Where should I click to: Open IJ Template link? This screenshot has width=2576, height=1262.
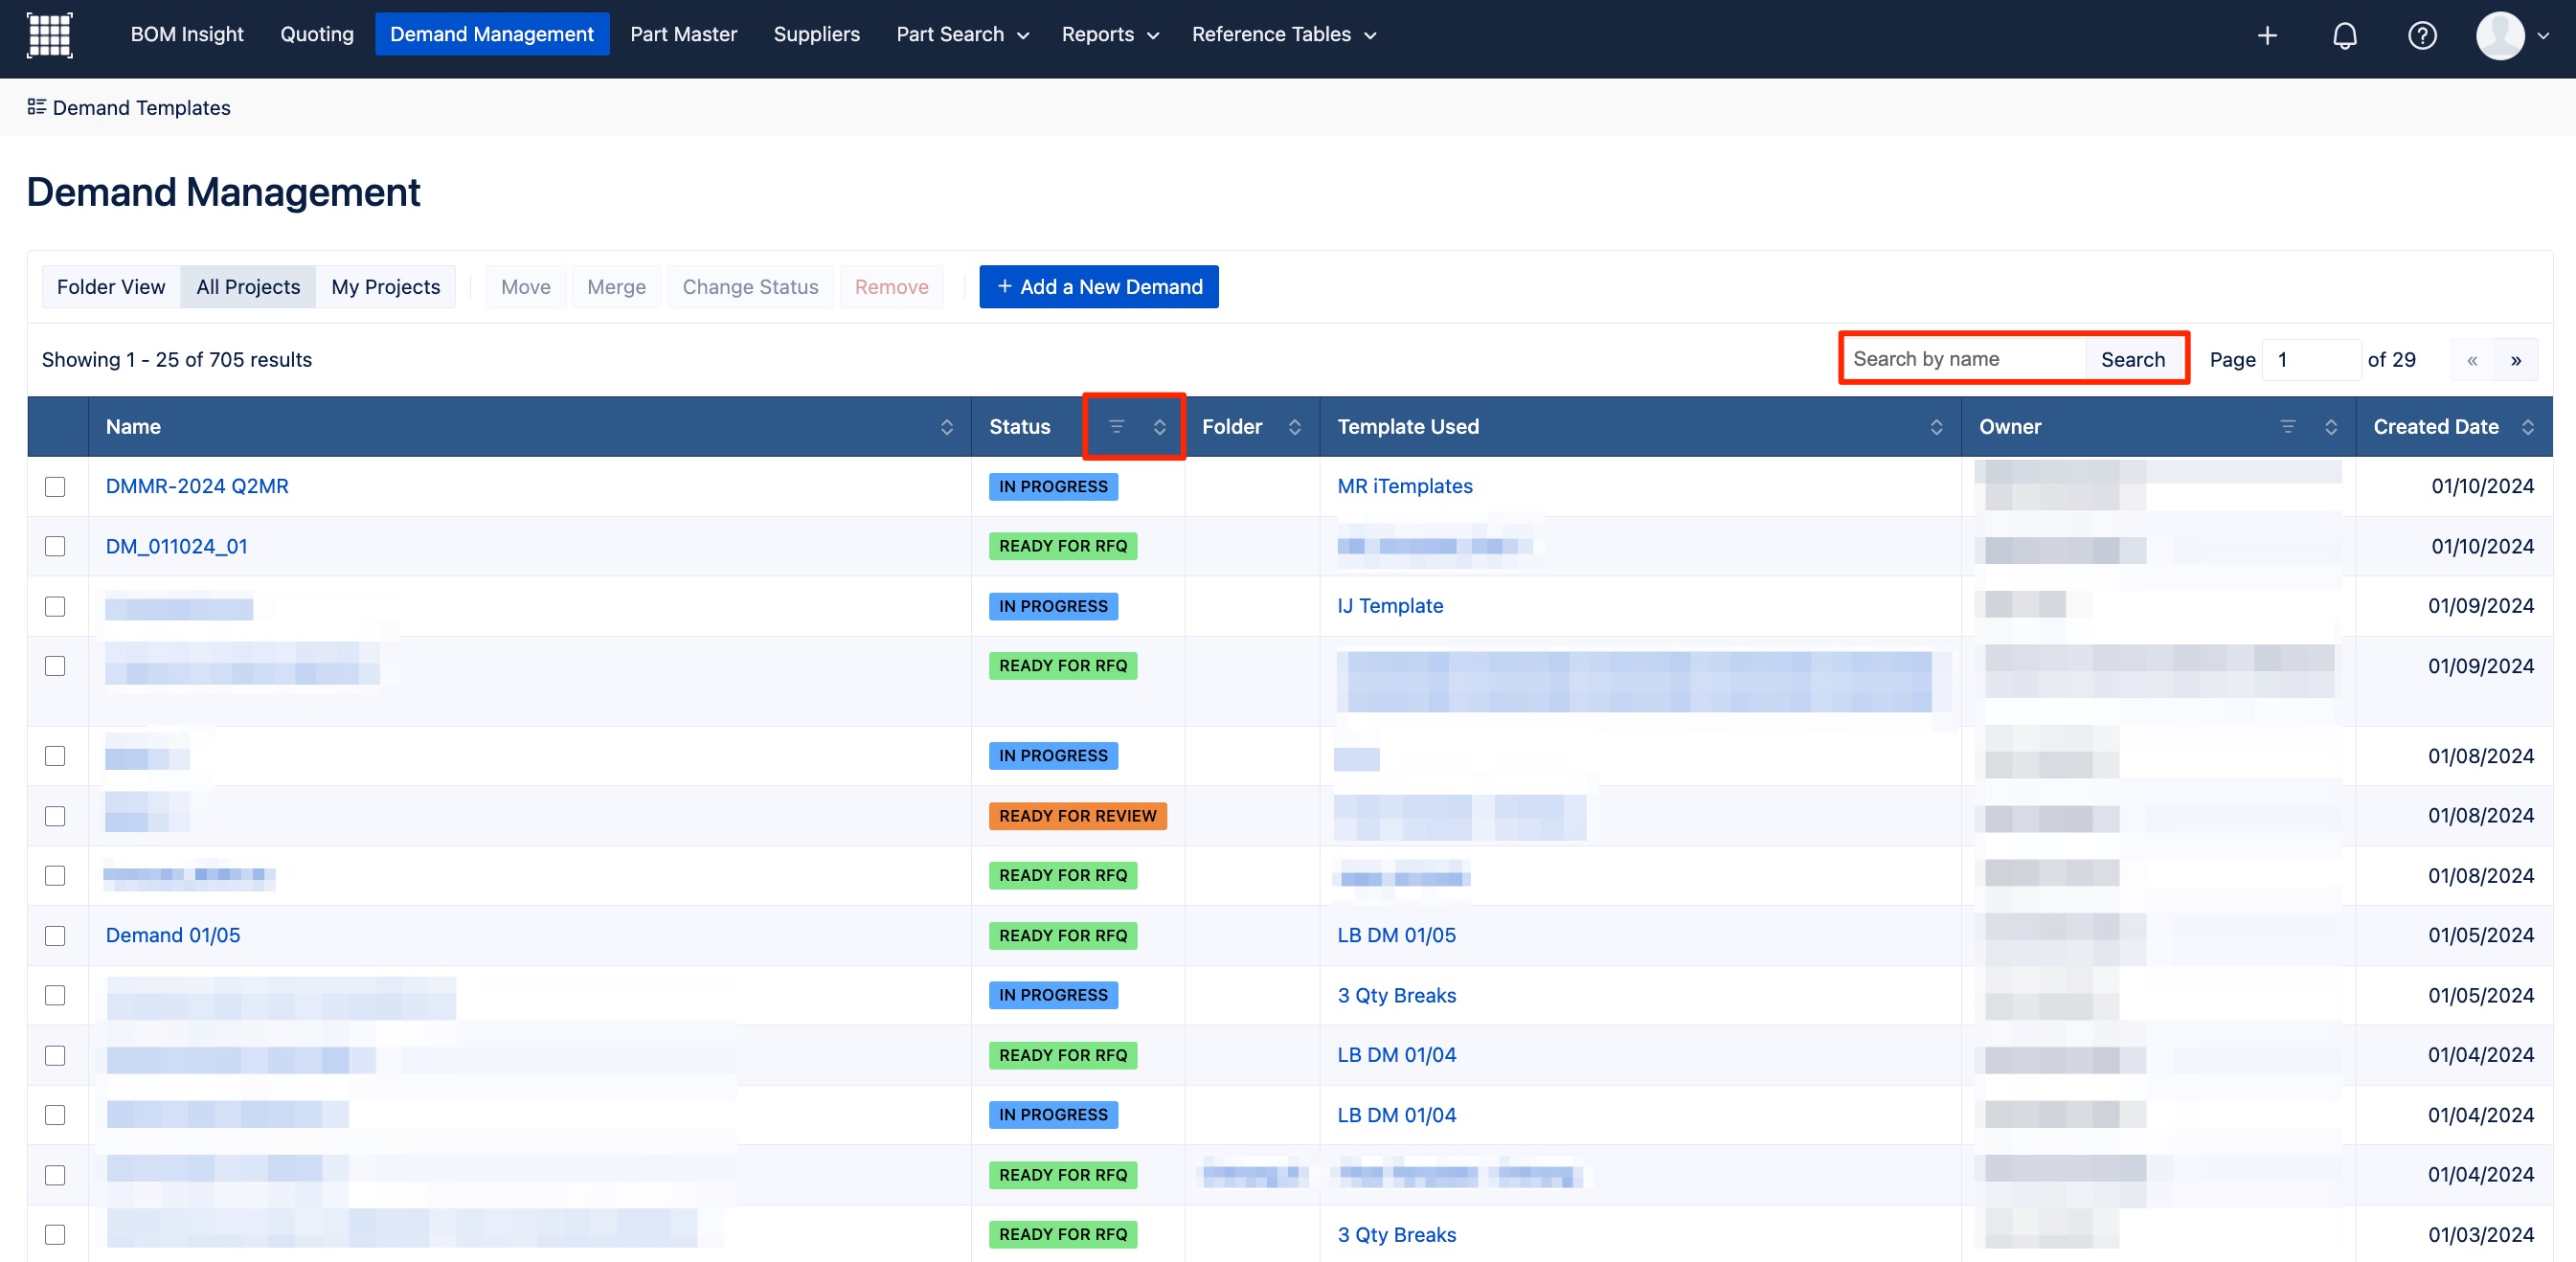(x=1390, y=606)
